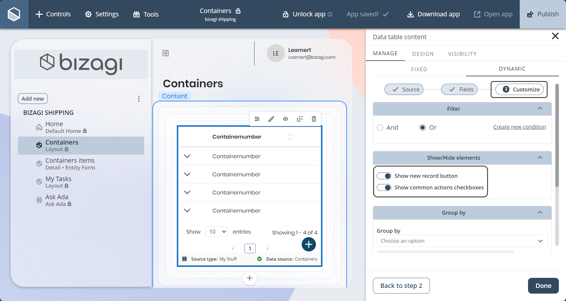Collapse the Show/Hide elements section
566x301 pixels.
pyautogui.click(x=540, y=158)
